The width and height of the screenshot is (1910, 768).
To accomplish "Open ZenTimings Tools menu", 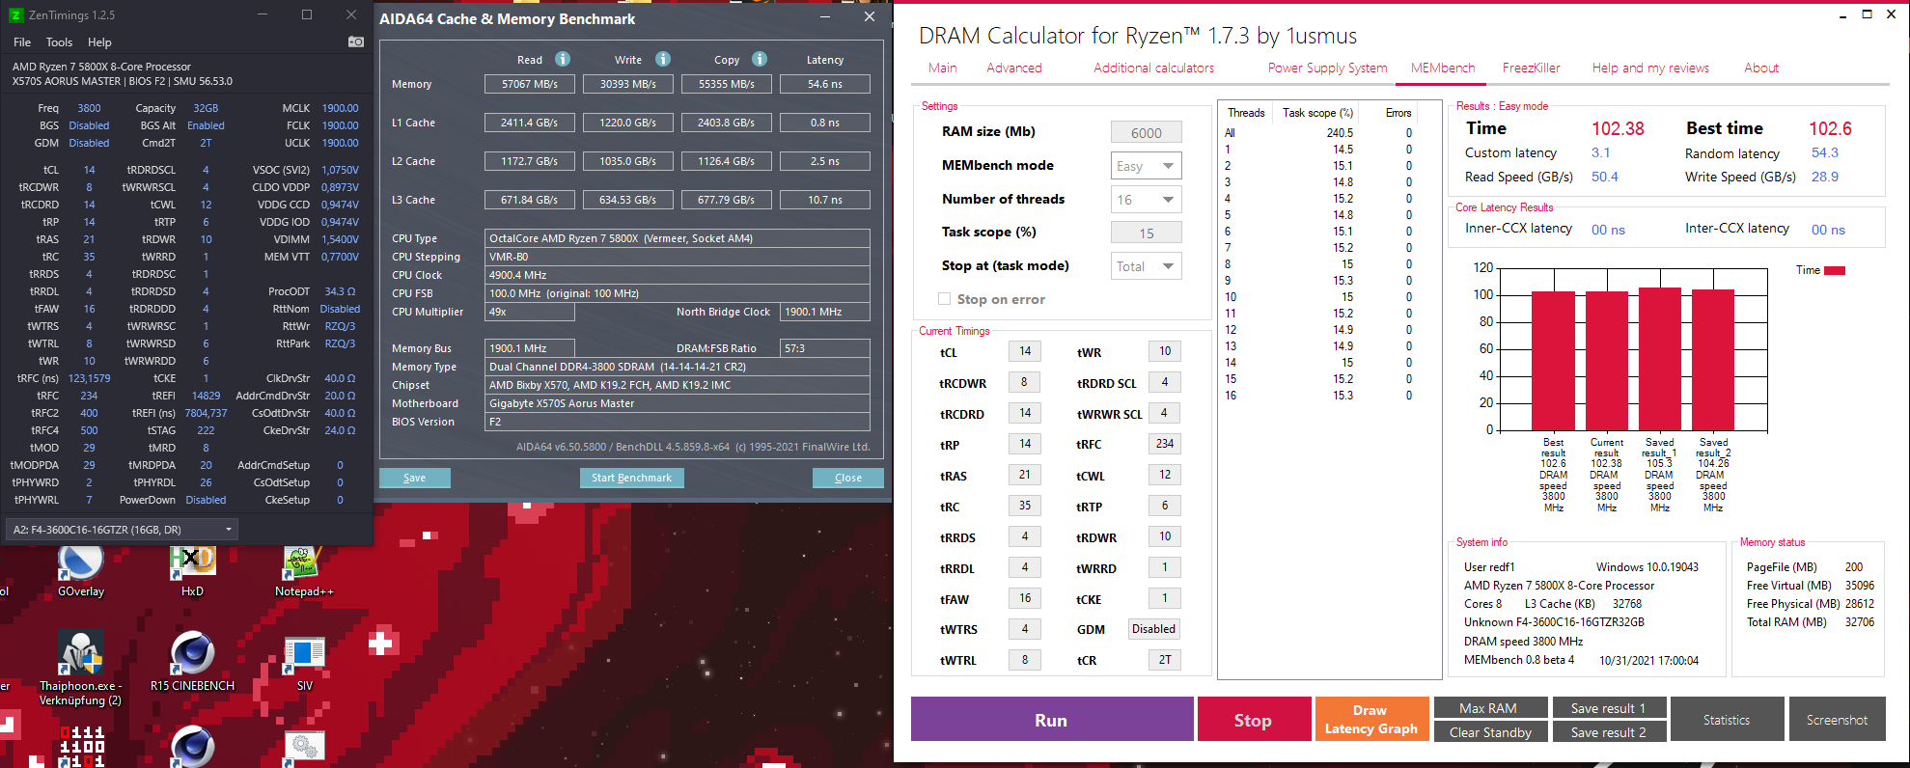I will pos(59,42).
